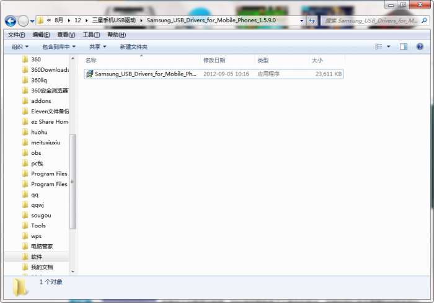Open the 文件(F) menu

pyautogui.click(x=16, y=35)
